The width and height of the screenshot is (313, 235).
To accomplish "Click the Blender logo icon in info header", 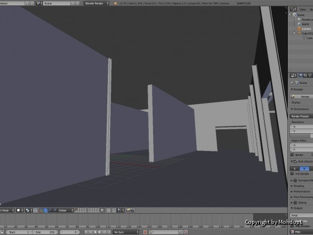I will click(115, 3).
